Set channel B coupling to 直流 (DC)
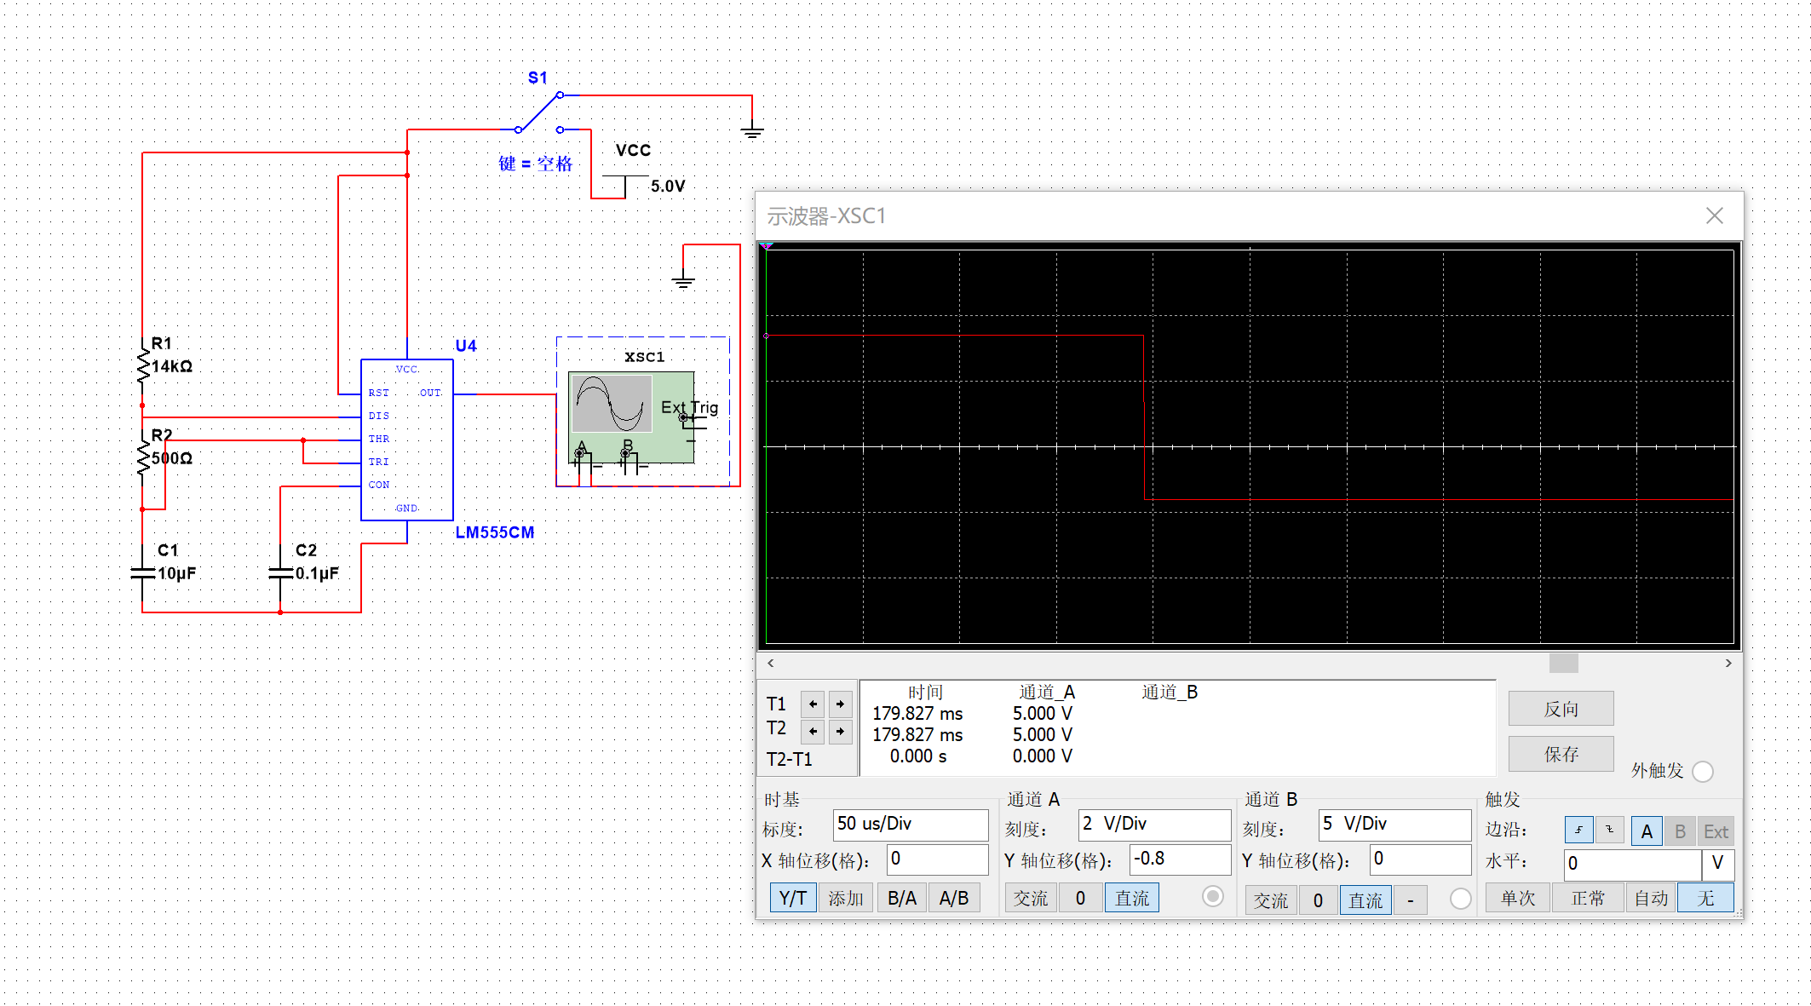 [x=1365, y=900]
